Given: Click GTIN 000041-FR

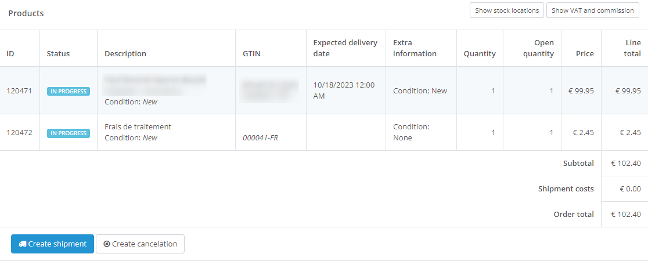Looking at the screenshot, I should [260, 138].
